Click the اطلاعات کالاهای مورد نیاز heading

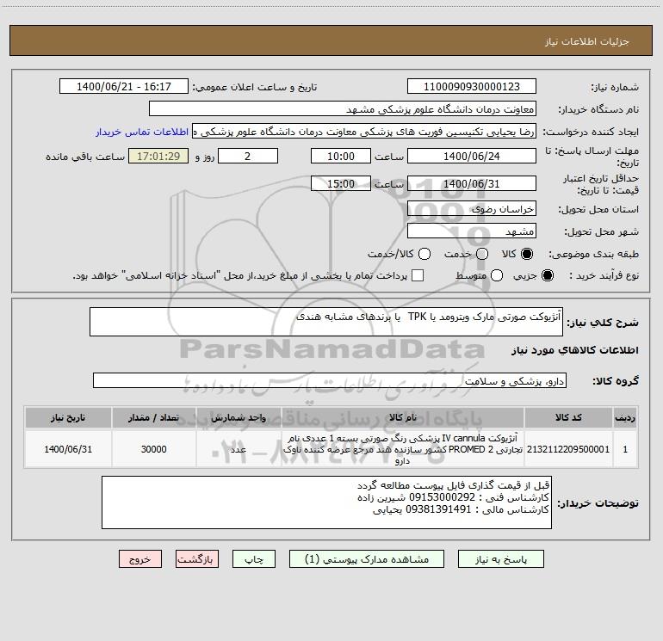click(x=574, y=350)
